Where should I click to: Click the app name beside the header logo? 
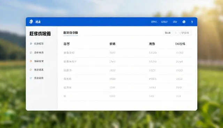click(38, 22)
